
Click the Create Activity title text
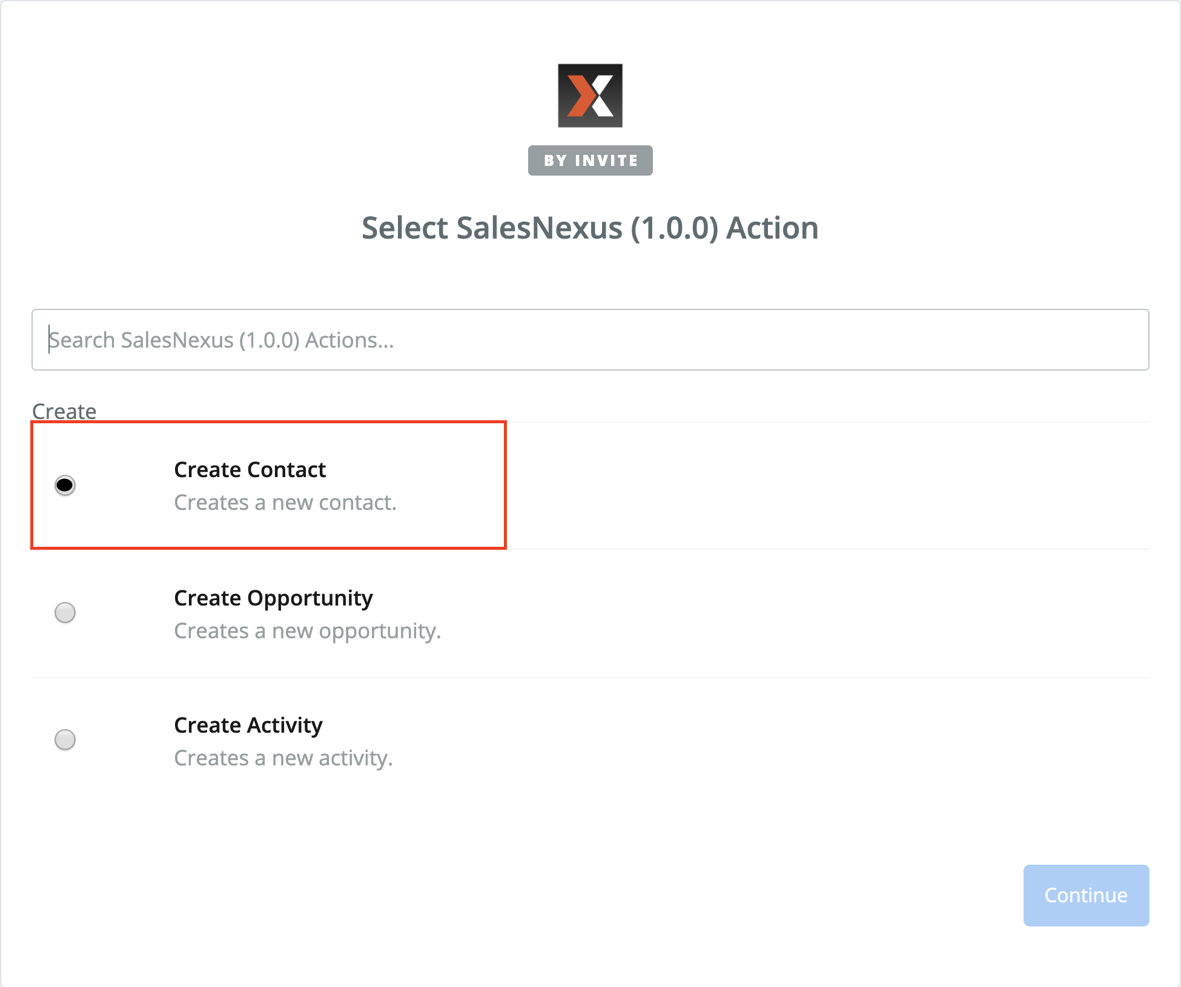click(248, 725)
